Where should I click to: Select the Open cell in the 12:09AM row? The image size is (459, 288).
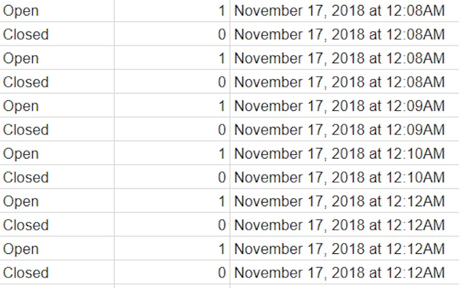(57, 105)
